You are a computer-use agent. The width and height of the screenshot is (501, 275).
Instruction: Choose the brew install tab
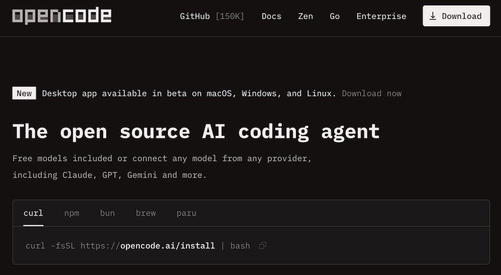[x=146, y=213]
